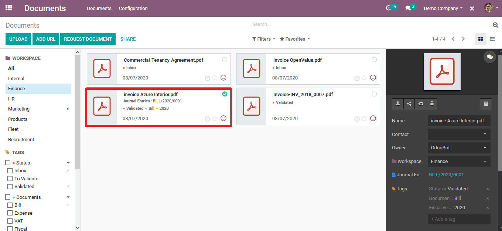Archive the selected document icon
Image resolution: width=502 pixels, height=231 pixels.
486,104
